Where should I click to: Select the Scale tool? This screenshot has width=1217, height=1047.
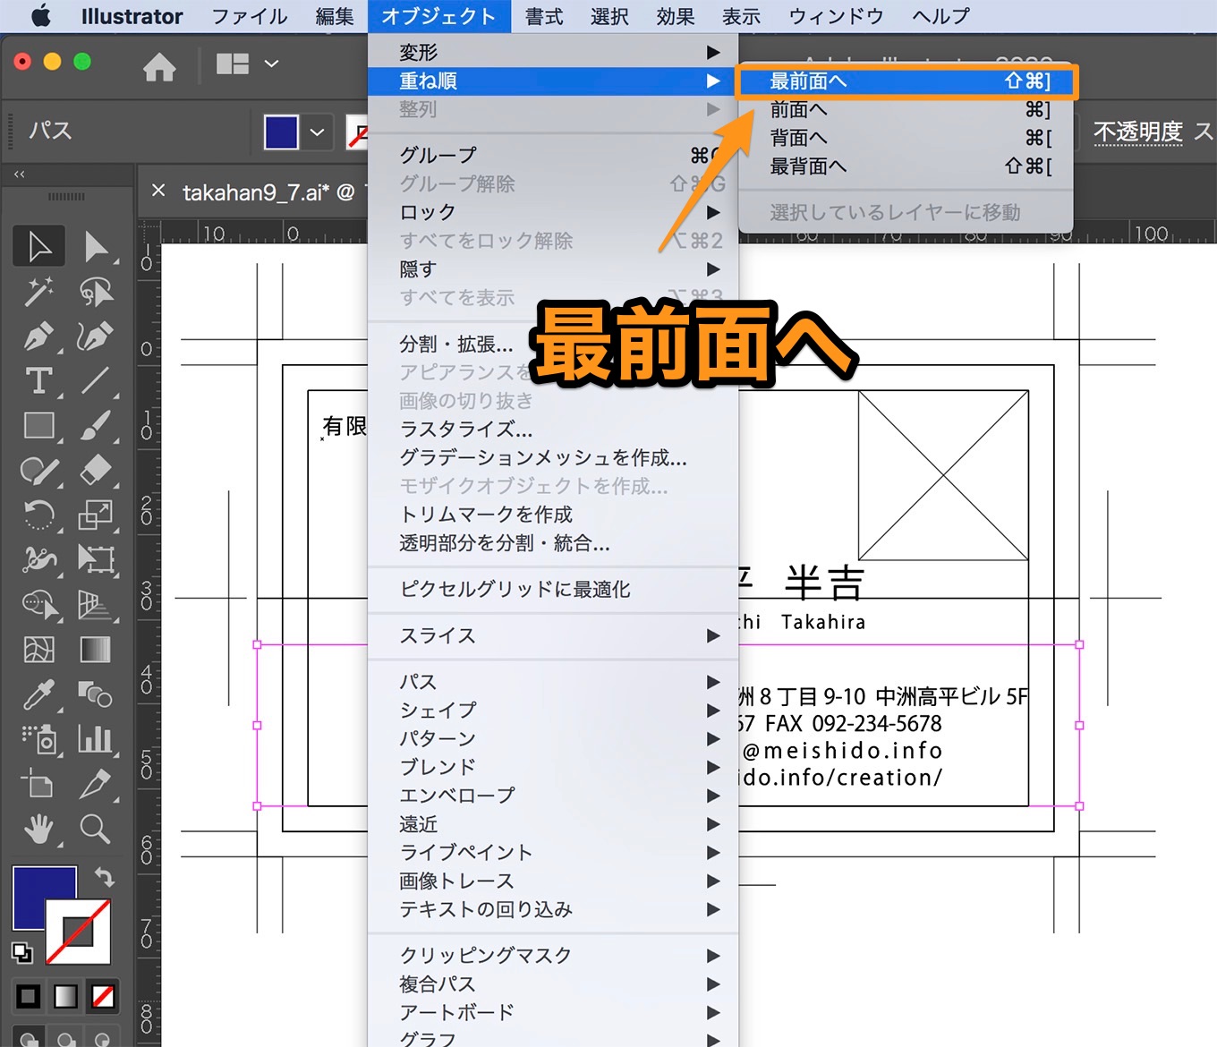(x=96, y=515)
